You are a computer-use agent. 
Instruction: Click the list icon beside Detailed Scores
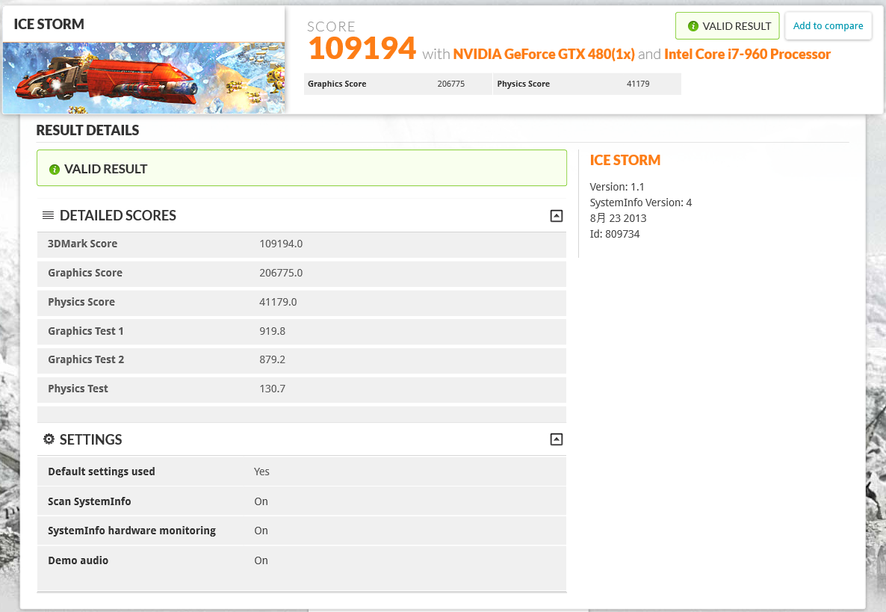tap(48, 215)
